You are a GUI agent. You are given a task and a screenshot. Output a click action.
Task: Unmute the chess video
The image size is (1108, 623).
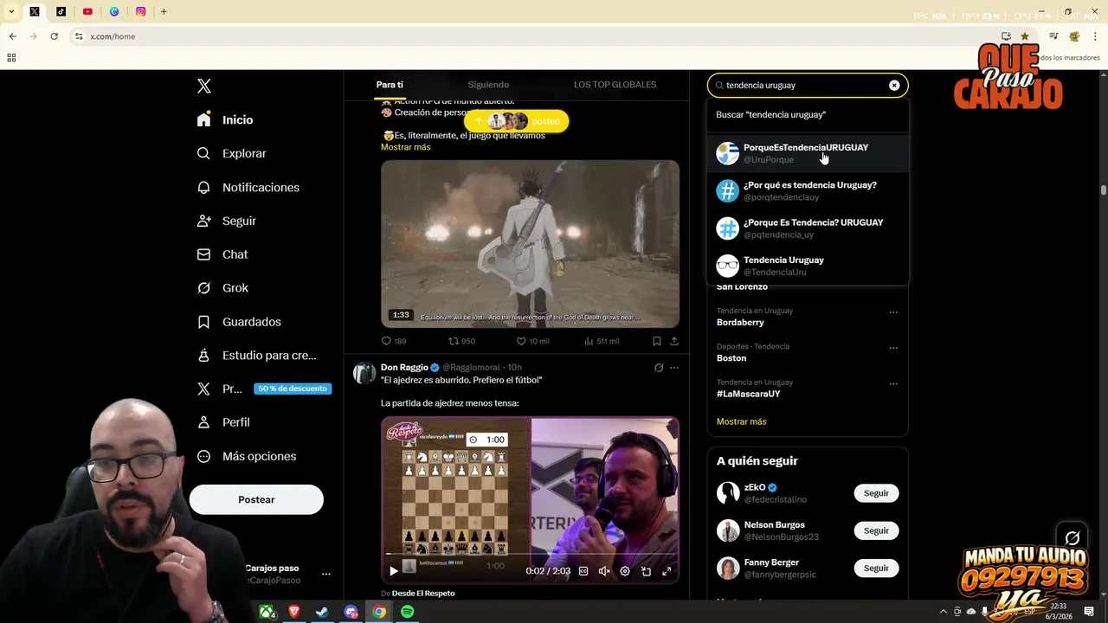coord(604,571)
